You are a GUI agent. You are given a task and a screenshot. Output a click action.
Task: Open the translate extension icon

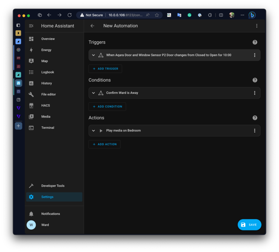[x=179, y=15]
